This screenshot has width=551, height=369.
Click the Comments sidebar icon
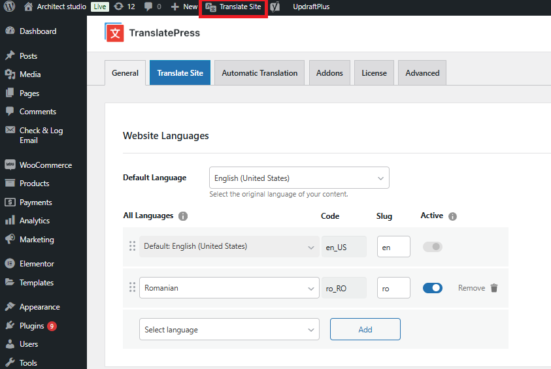pos(10,111)
